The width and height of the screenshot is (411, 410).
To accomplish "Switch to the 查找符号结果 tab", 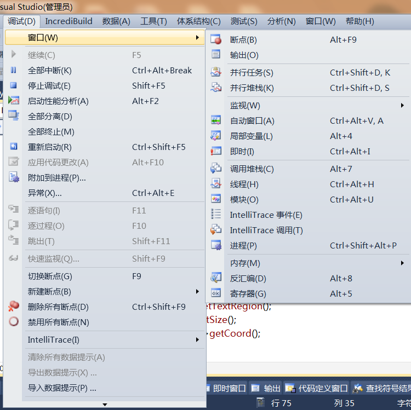I will (381, 388).
